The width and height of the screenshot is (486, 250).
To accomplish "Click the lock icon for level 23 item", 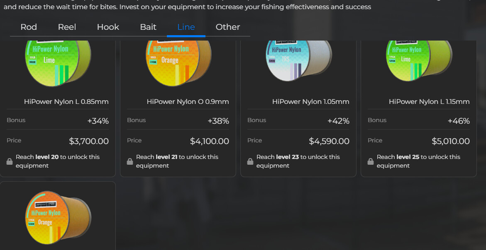I will [x=250, y=161].
